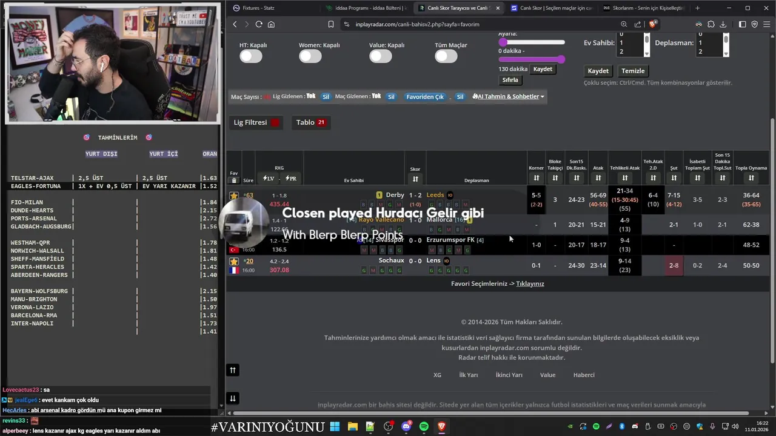Viewport: 776px width, 436px height.
Task: Select value 1 in Ev Sahibi list
Action: point(630,43)
